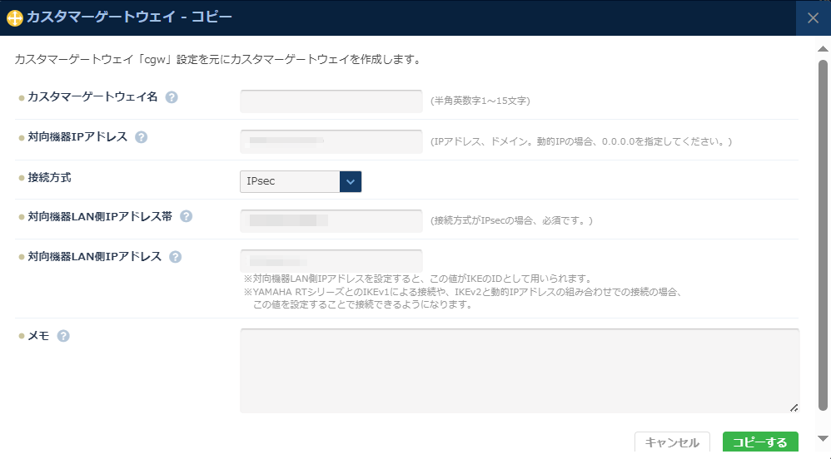Focus the カスタマーゲートウェイ名 input field
Screen dimensions: 831x459
tap(331, 101)
